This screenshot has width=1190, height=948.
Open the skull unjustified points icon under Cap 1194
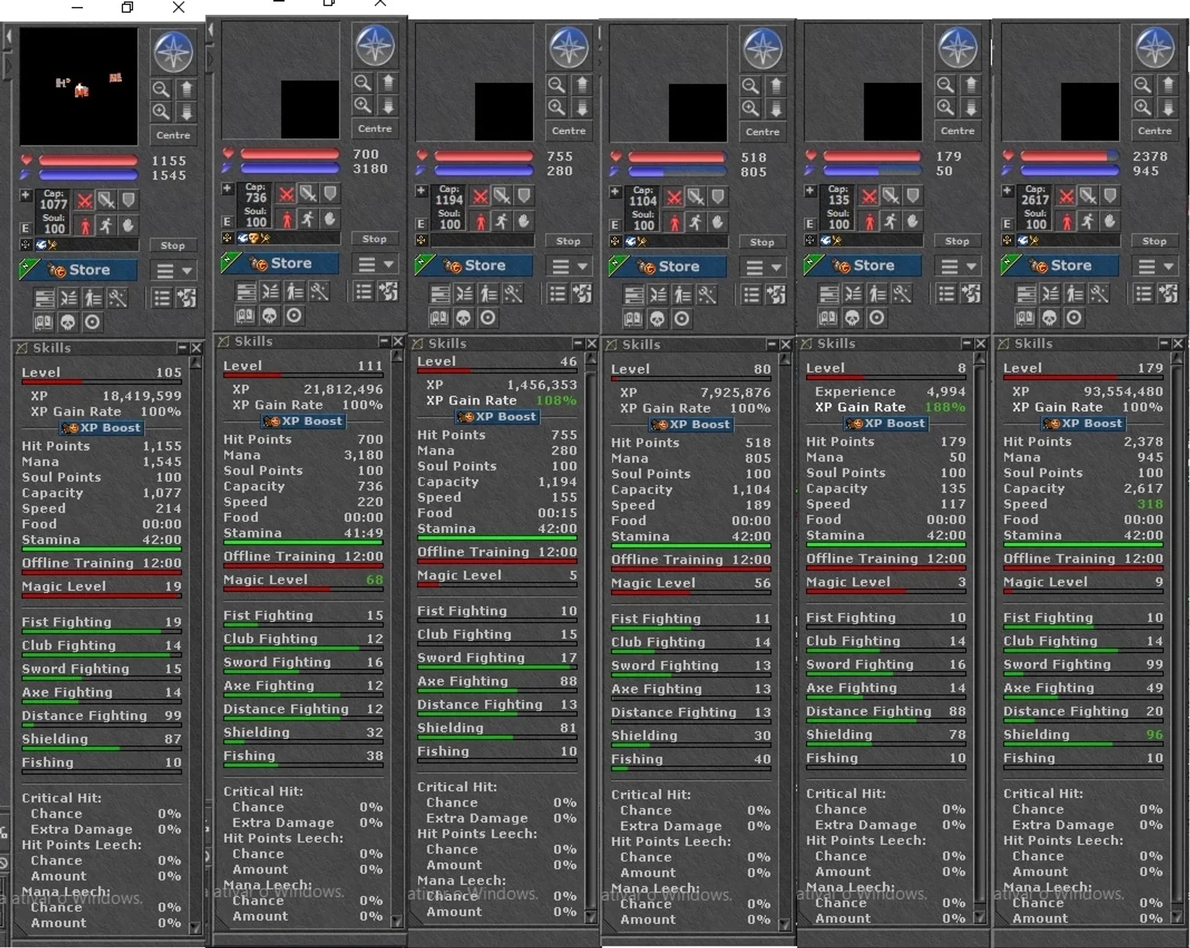tap(463, 318)
